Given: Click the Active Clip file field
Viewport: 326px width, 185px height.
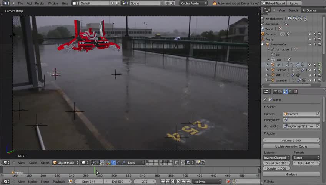Looking at the screenshot, I should 301,126.
